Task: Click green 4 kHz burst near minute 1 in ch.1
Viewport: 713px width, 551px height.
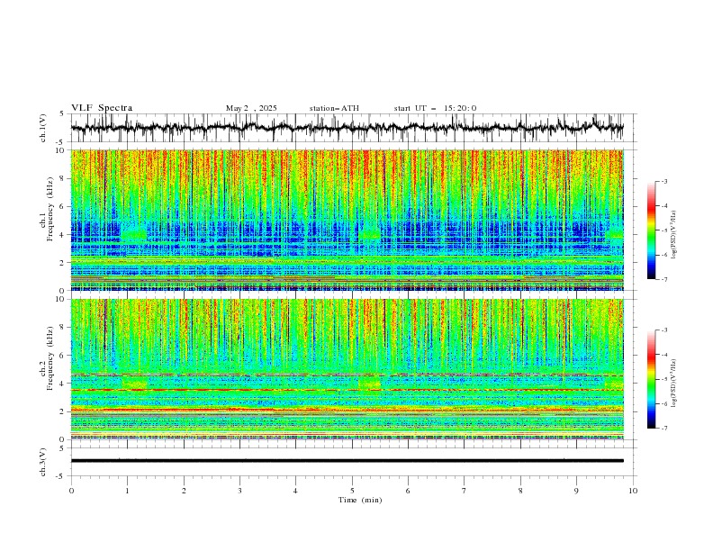Action: tap(134, 234)
